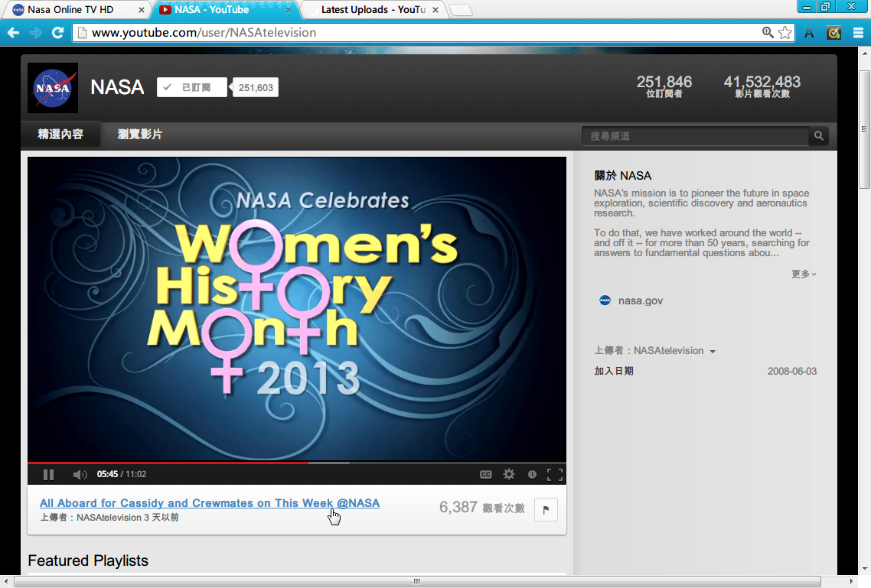Open the nasa.gov link
Screen dimensions: 871x588
641,300
